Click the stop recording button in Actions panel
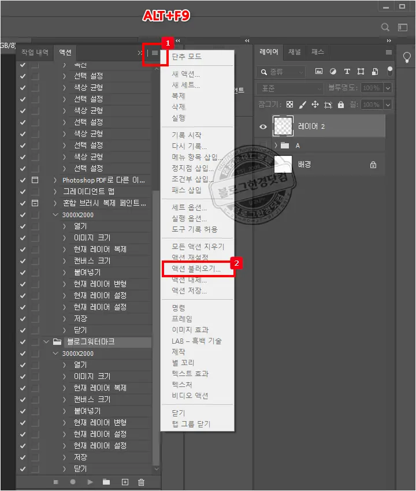416x491 pixels. 56,482
